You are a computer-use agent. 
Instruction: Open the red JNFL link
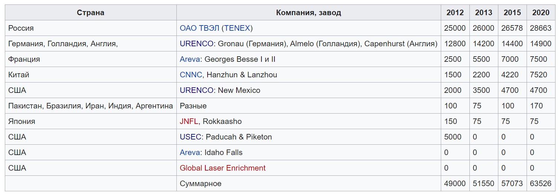point(189,121)
